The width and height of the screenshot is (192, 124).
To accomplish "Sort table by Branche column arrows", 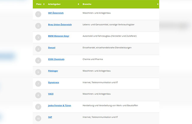I will pos(158,4).
